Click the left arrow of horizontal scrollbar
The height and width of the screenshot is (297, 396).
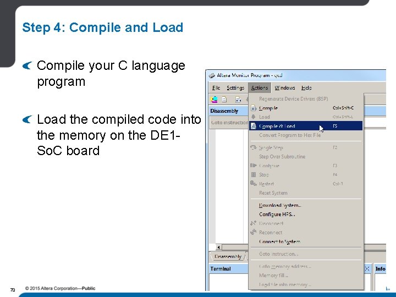click(219, 248)
